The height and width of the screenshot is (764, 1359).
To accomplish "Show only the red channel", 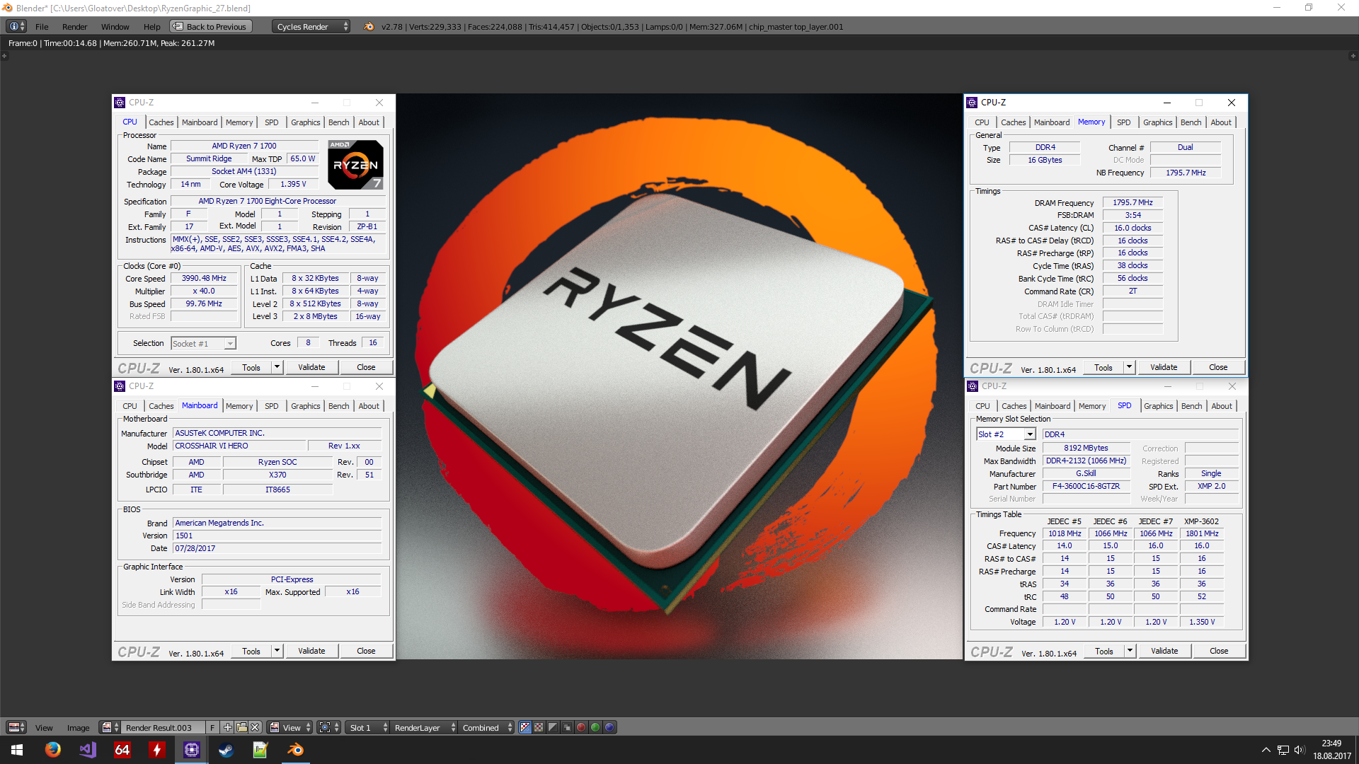I will click(x=581, y=727).
